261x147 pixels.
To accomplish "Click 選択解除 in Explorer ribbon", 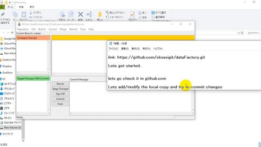I will pyautogui.click(x=158, y=17).
